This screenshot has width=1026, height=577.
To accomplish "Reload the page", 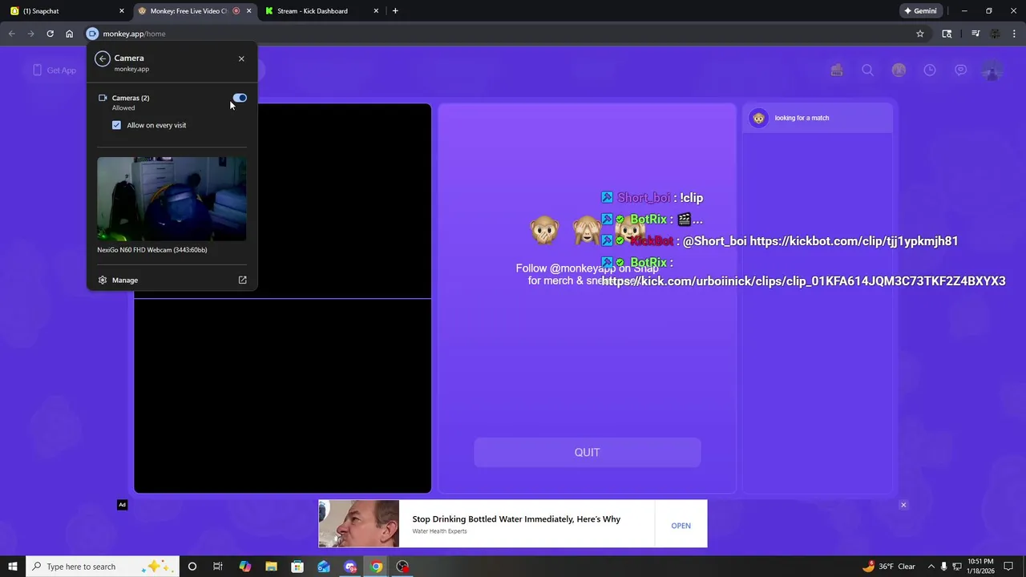I will 50,34.
